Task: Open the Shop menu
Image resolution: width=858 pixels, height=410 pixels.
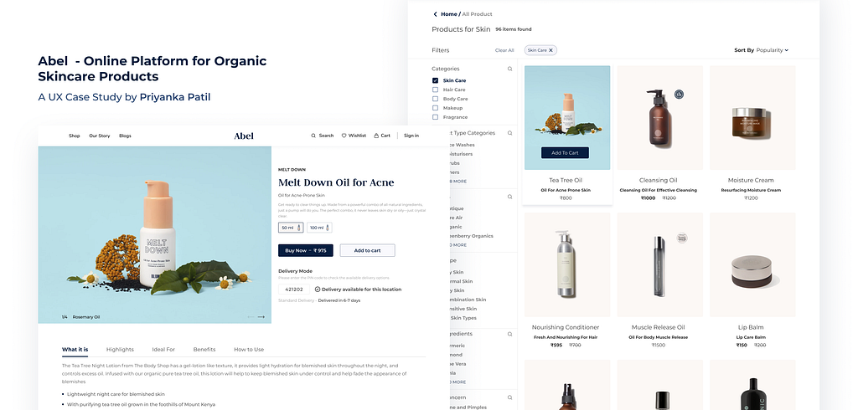Action: pos(75,136)
